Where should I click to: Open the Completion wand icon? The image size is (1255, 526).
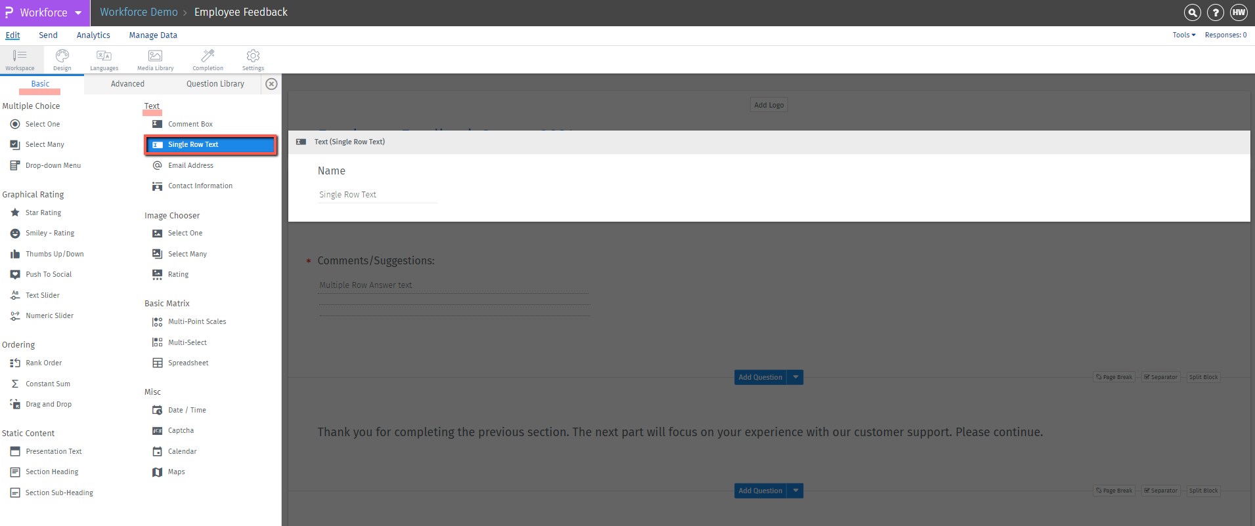(208, 60)
